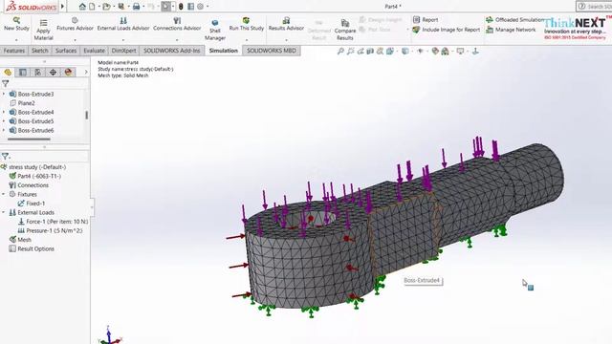Switch to the Surfaces tab
Image resolution: width=612 pixels, height=344 pixels.
click(66, 51)
